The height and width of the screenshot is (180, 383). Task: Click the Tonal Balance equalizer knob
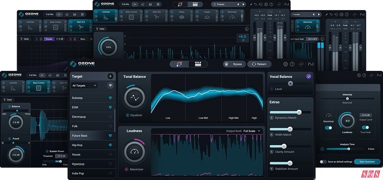tap(135, 98)
